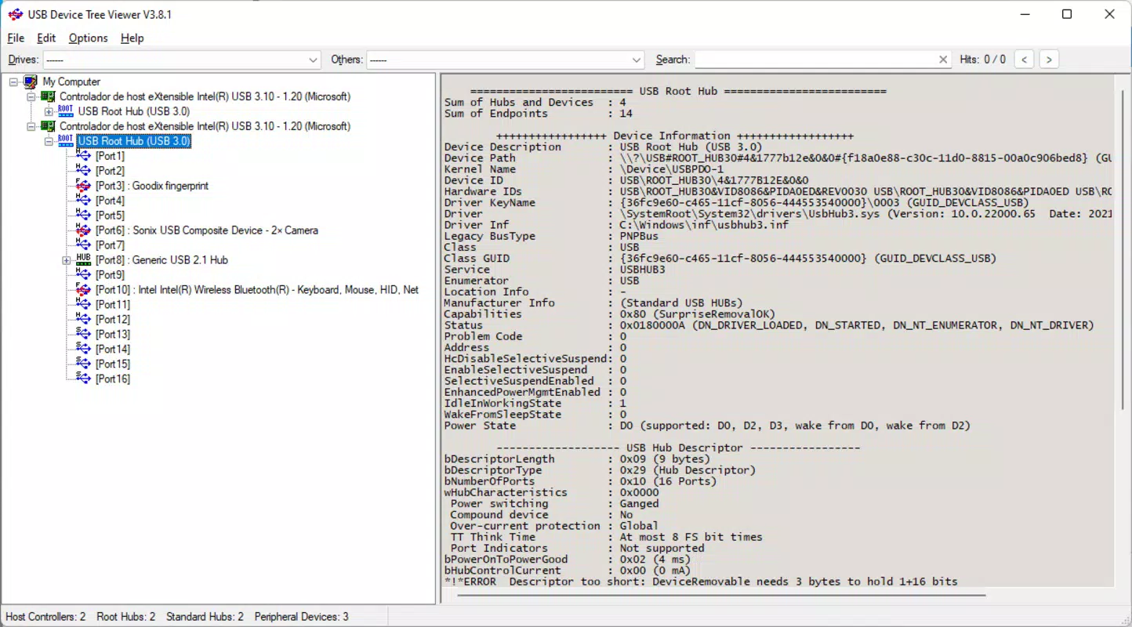The height and width of the screenshot is (627, 1132).
Task: Click the Driver Inf line in details
Action: (617, 225)
